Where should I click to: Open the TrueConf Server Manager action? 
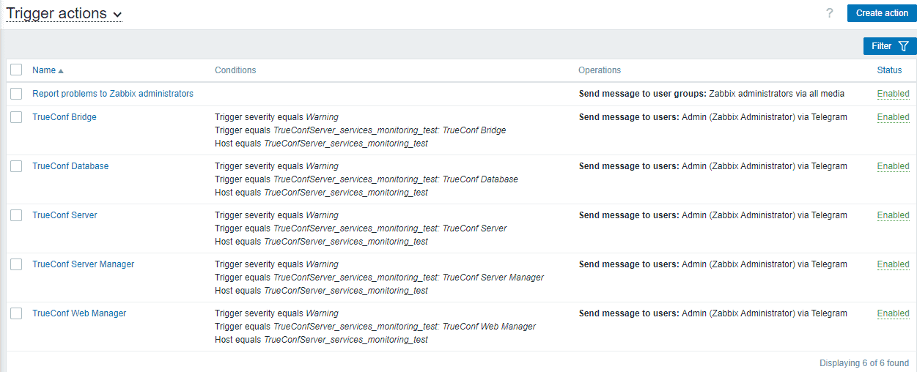[x=84, y=264]
